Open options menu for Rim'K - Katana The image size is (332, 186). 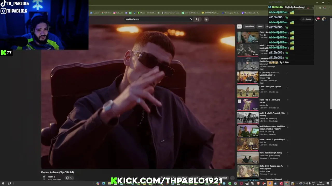click(x=288, y=140)
